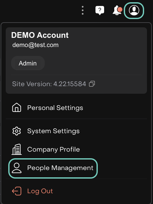Click the gear icon beside System Settings
Viewport: 153px width, 204px height.
pos(17,131)
